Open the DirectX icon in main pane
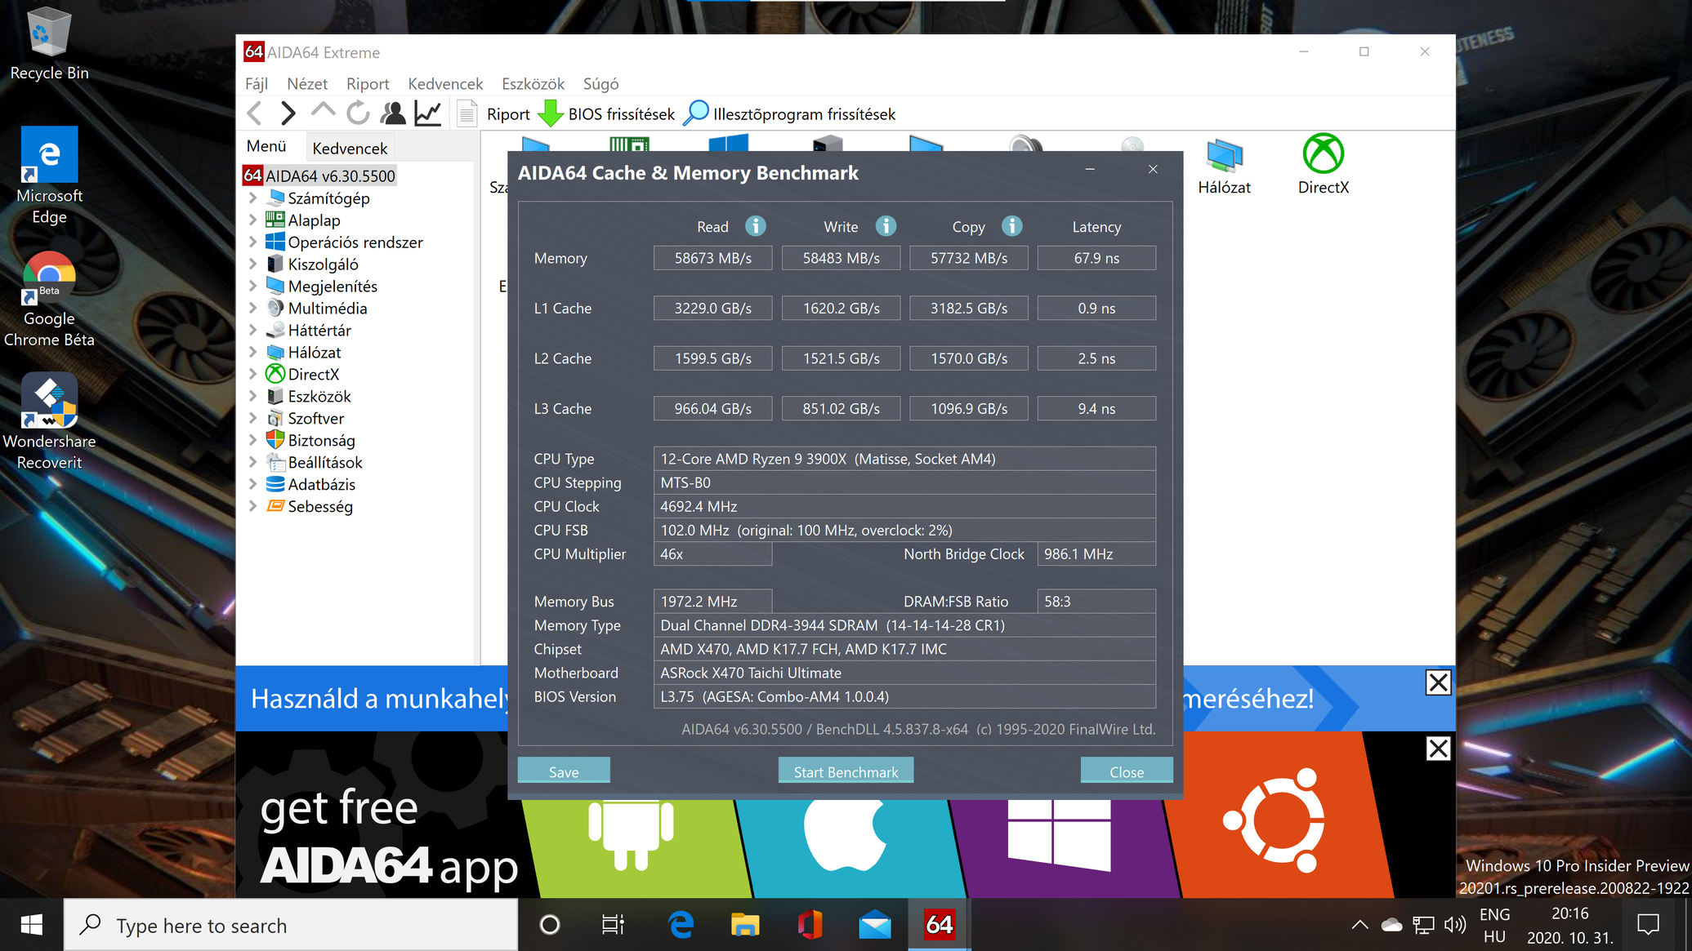This screenshot has width=1692, height=951. (1323, 165)
